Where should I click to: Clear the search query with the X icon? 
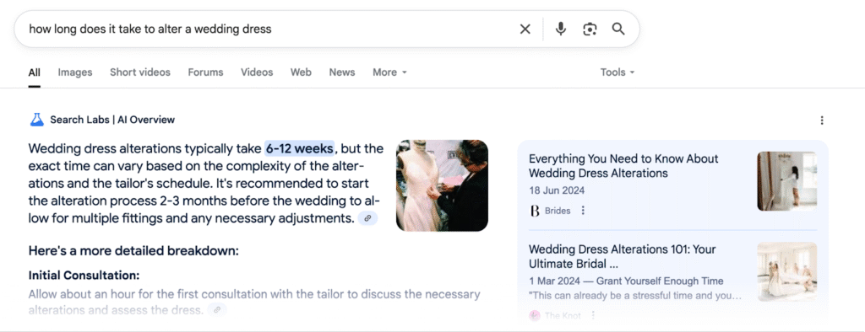click(525, 29)
